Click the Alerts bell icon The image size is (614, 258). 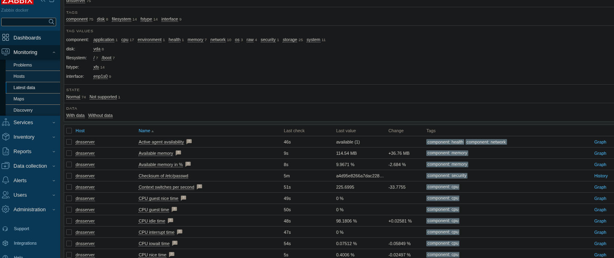coord(6,180)
